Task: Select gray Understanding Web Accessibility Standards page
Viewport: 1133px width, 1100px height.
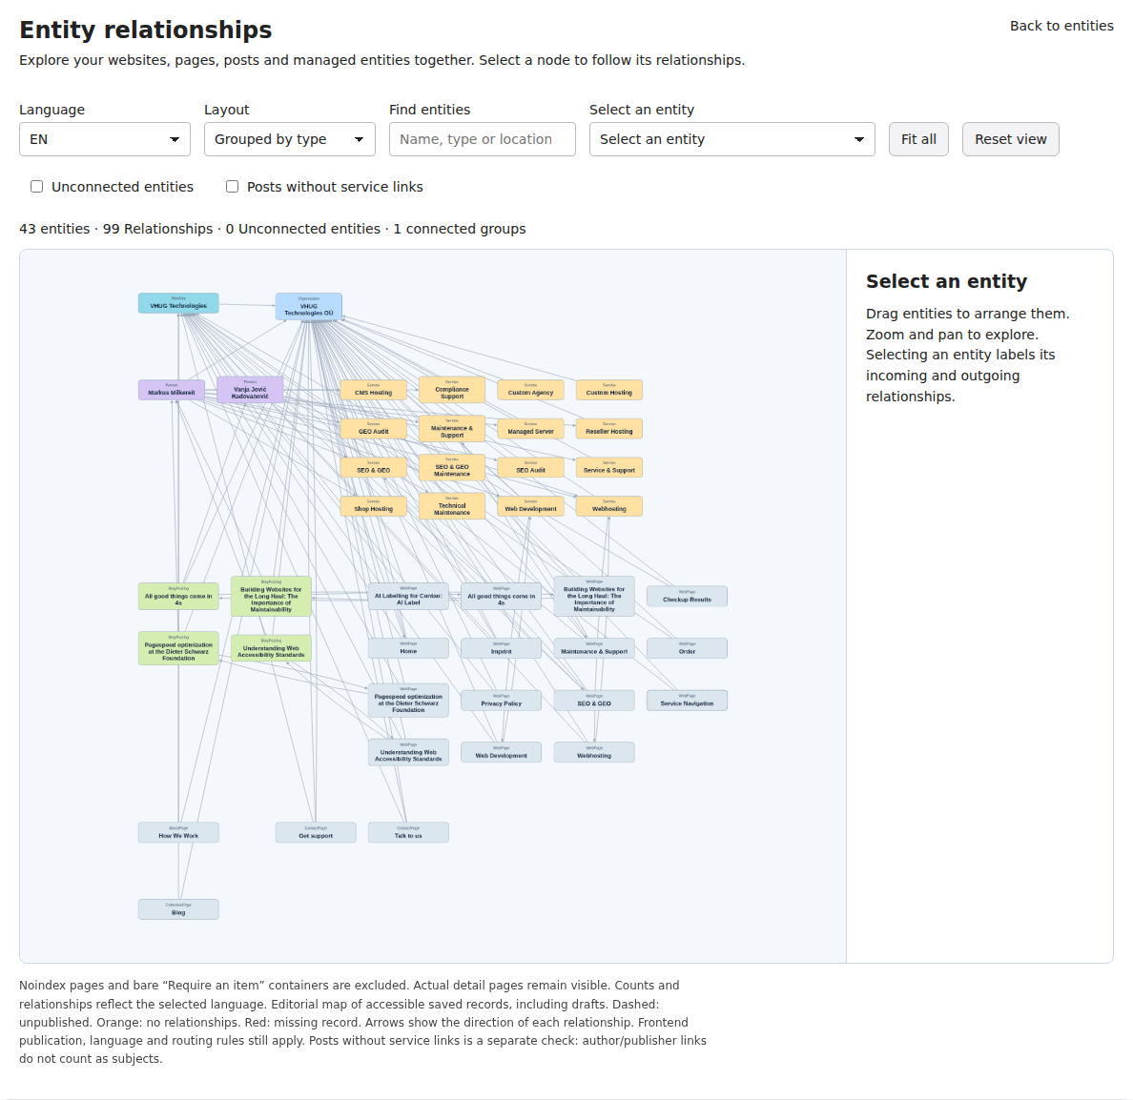Action: [x=408, y=753]
